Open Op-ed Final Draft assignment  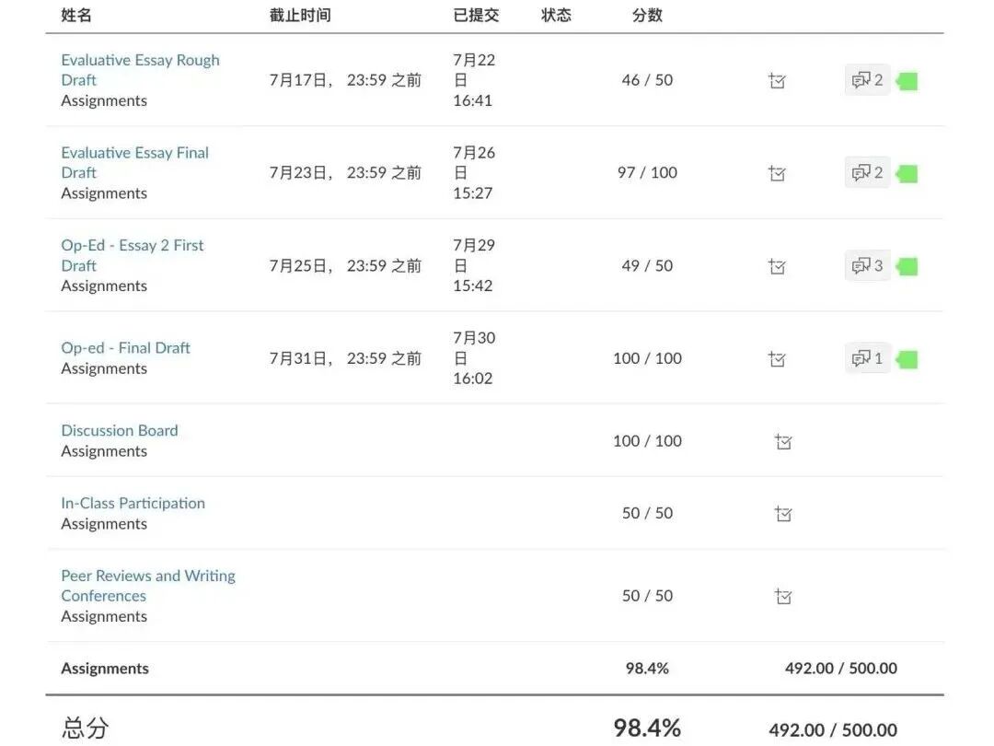click(x=125, y=348)
